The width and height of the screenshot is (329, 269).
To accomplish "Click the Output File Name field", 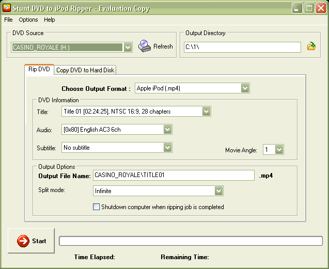I will click(x=174, y=175).
